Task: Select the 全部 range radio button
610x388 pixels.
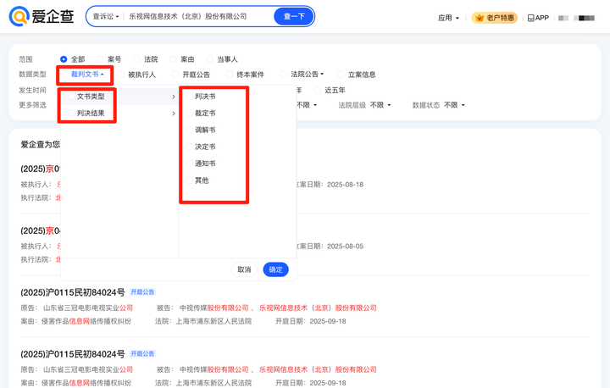Action: (x=64, y=59)
